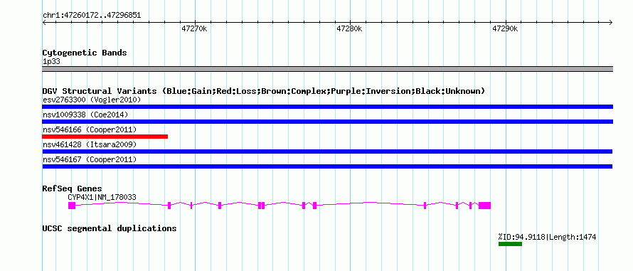Select the nsv461428 (Itsara2009) blue bar

point(327,152)
